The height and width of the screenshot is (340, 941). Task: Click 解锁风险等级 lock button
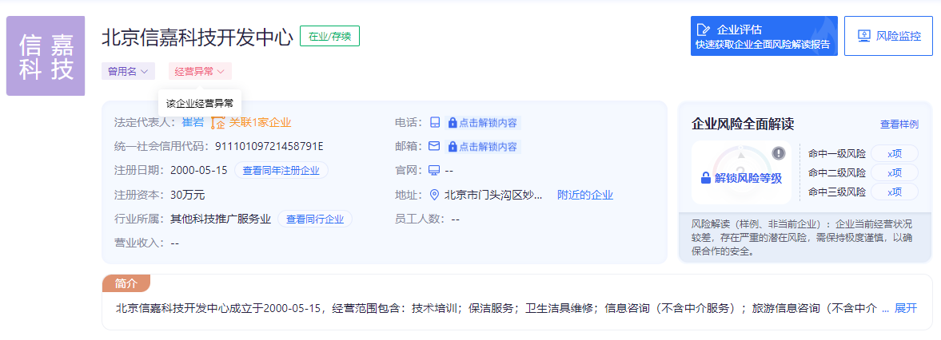[740, 178]
